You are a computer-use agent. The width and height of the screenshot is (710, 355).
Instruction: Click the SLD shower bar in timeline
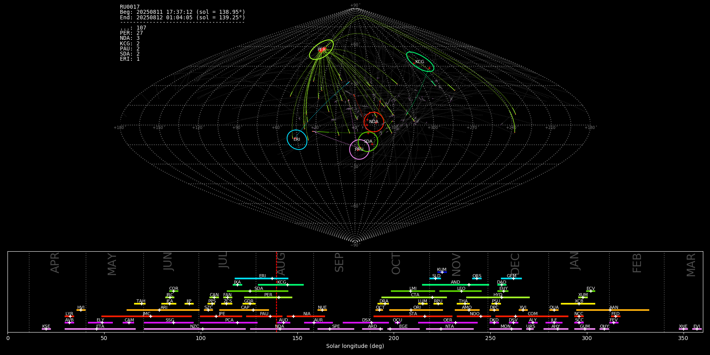(x=435, y=278)
